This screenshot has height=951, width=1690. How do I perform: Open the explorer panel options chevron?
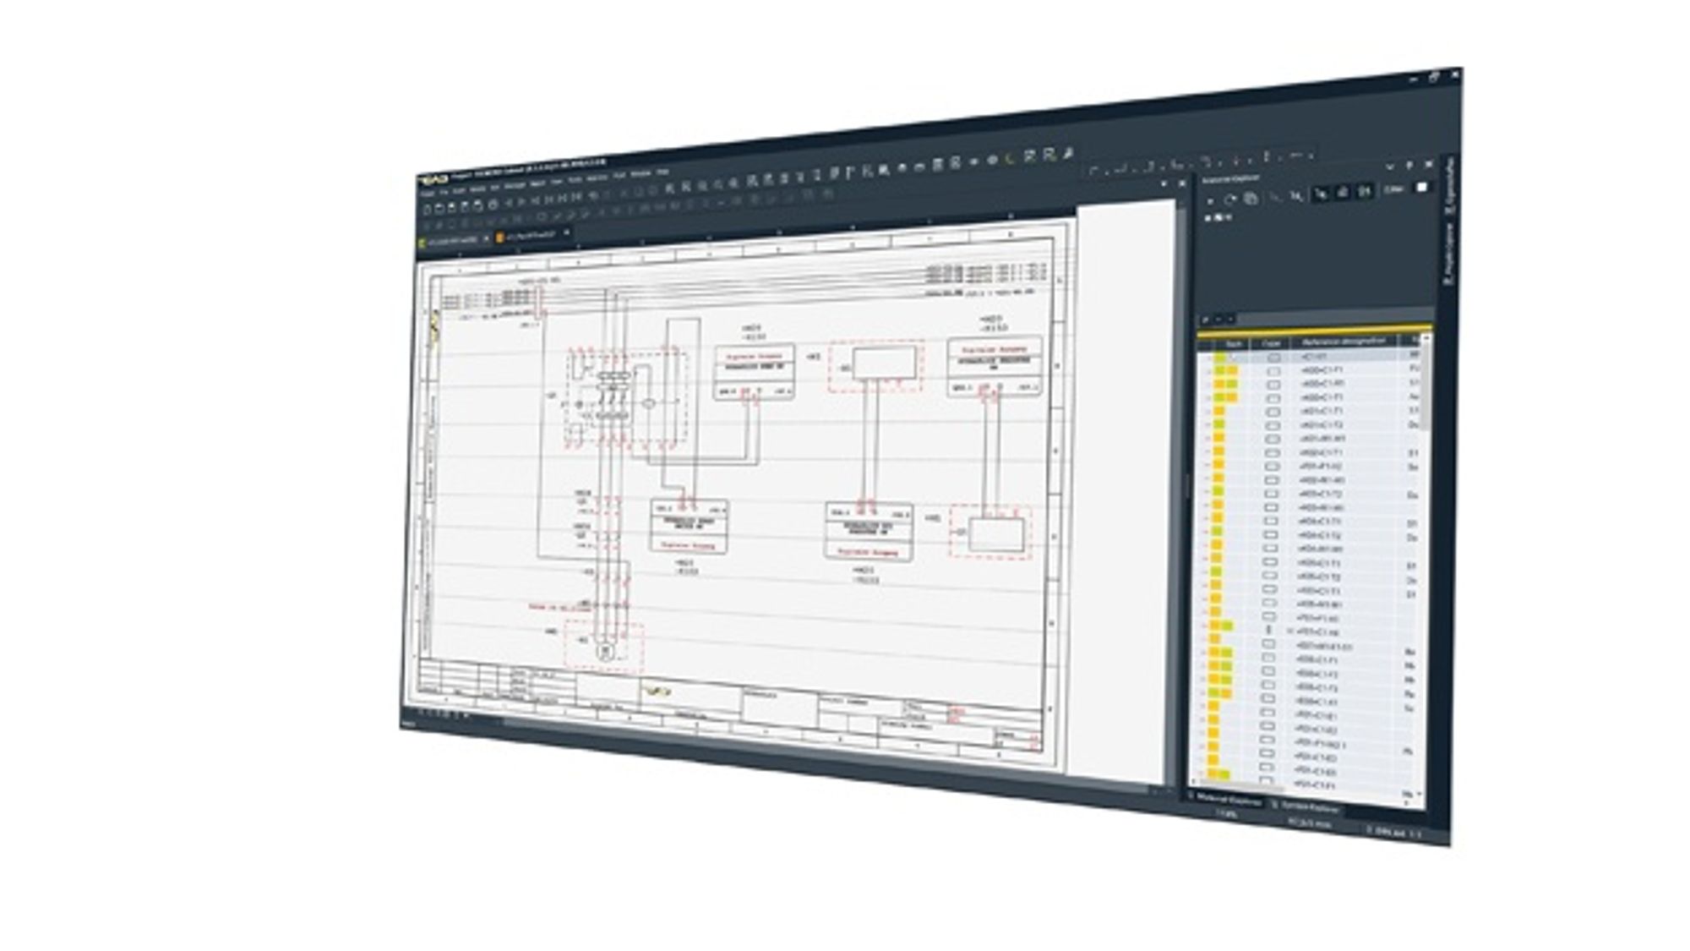[1390, 167]
